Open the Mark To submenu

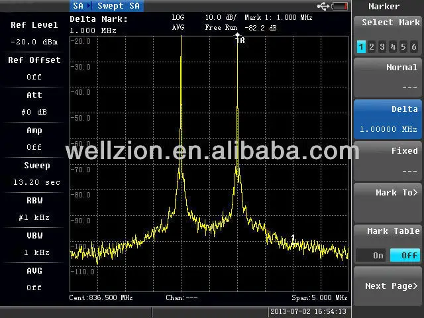tap(388, 203)
